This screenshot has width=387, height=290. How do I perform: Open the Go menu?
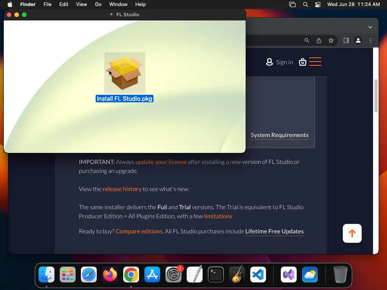point(98,4)
